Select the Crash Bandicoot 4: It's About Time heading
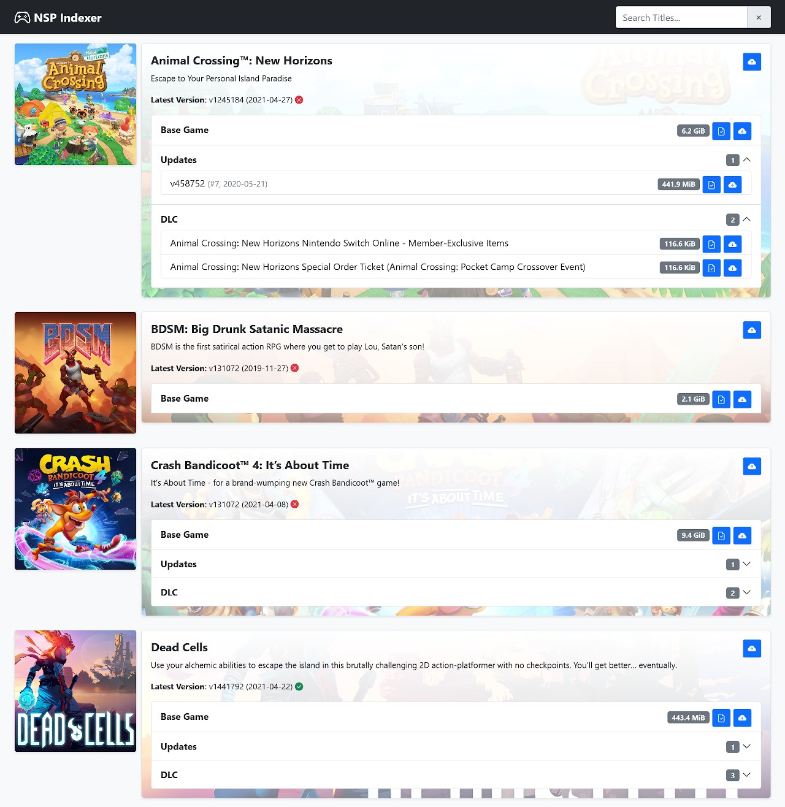 pyautogui.click(x=250, y=465)
